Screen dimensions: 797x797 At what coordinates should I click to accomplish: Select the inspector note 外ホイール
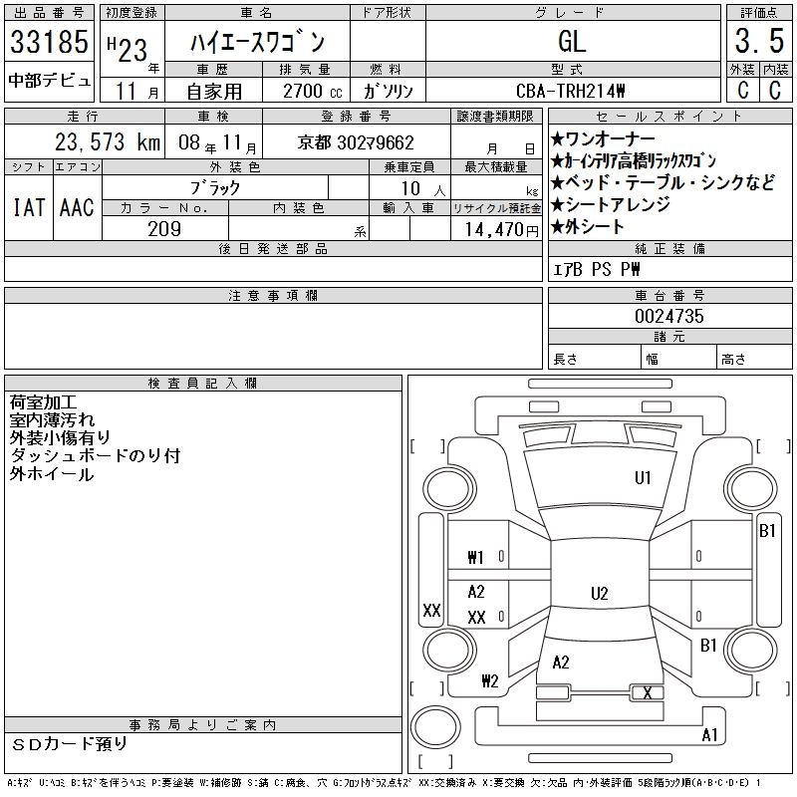pyautogui.click(x=52, y=474)
